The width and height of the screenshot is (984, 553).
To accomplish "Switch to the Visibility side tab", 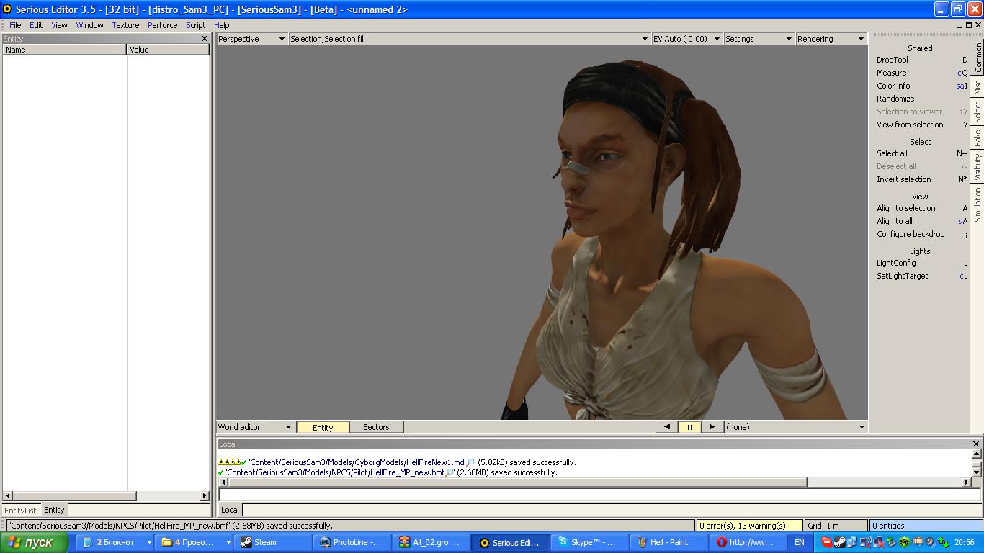I will coord(978,166).
